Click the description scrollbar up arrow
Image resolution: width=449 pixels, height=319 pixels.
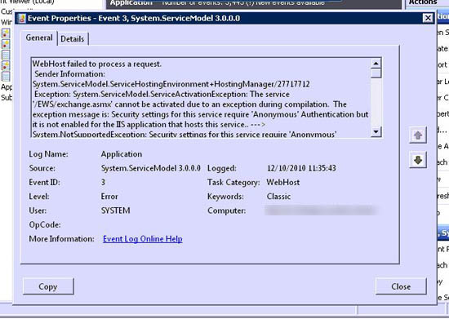click(376, 64)
